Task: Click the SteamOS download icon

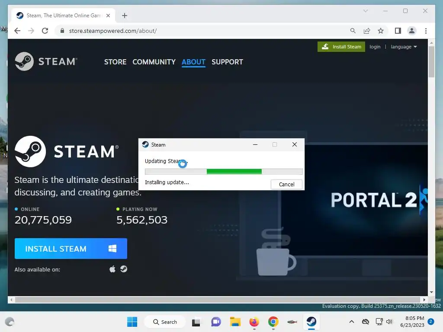Action: tap(124, 269)
